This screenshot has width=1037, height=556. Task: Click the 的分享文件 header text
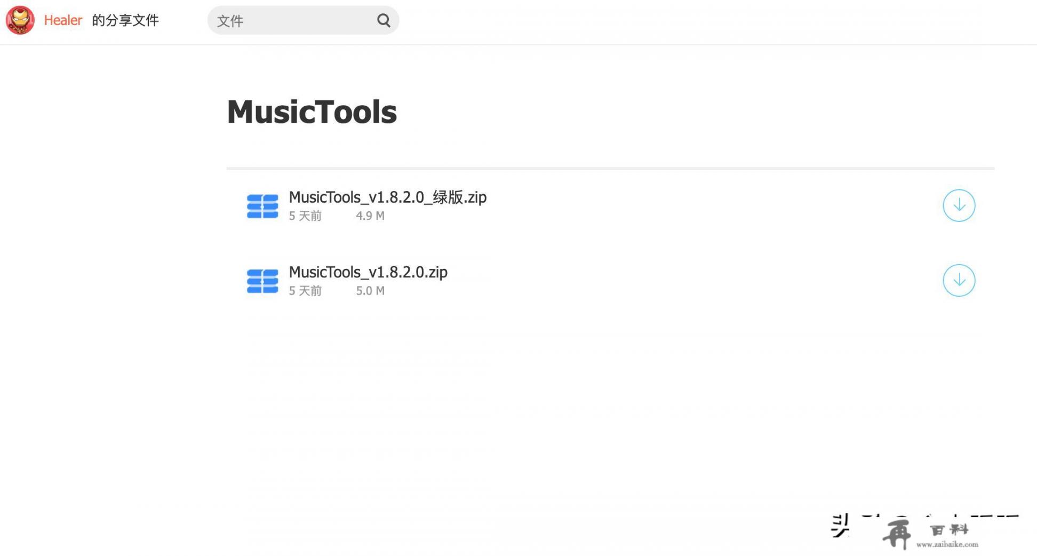point(125,20)
